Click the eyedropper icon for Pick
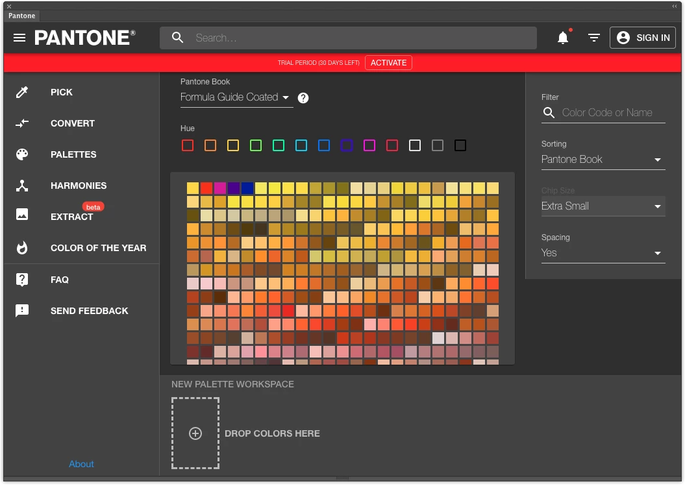 22,92
